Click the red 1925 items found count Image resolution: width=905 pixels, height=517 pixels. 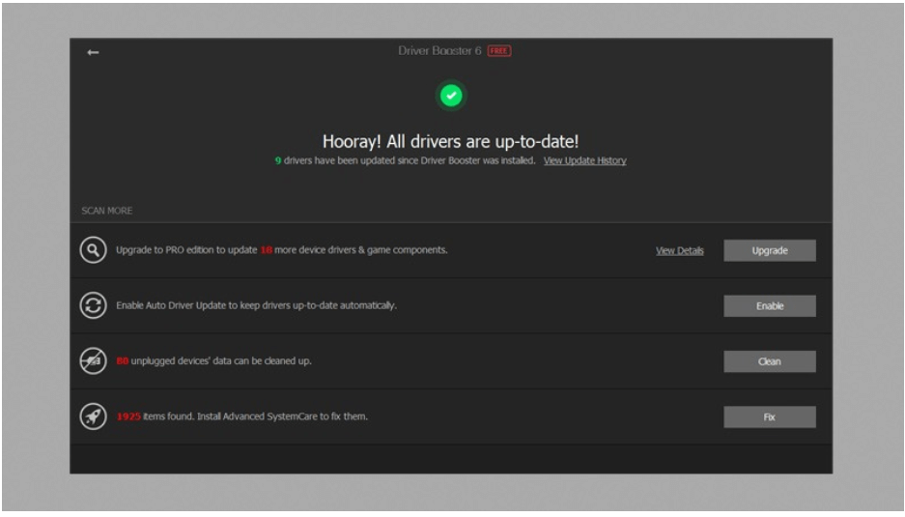(128, 417)
